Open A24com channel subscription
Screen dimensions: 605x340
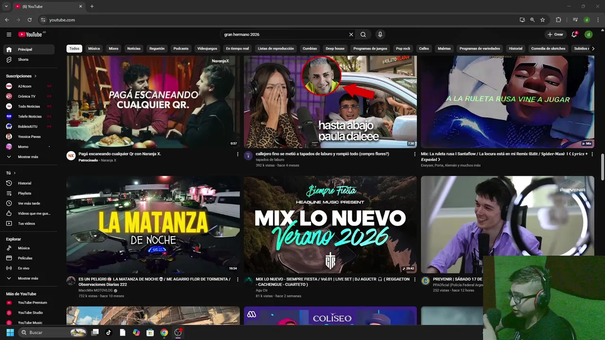[x=29, y=86]
